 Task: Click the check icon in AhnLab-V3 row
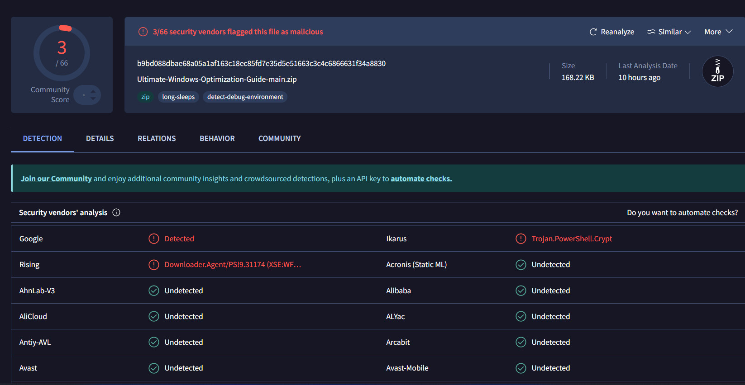(154, 291)
